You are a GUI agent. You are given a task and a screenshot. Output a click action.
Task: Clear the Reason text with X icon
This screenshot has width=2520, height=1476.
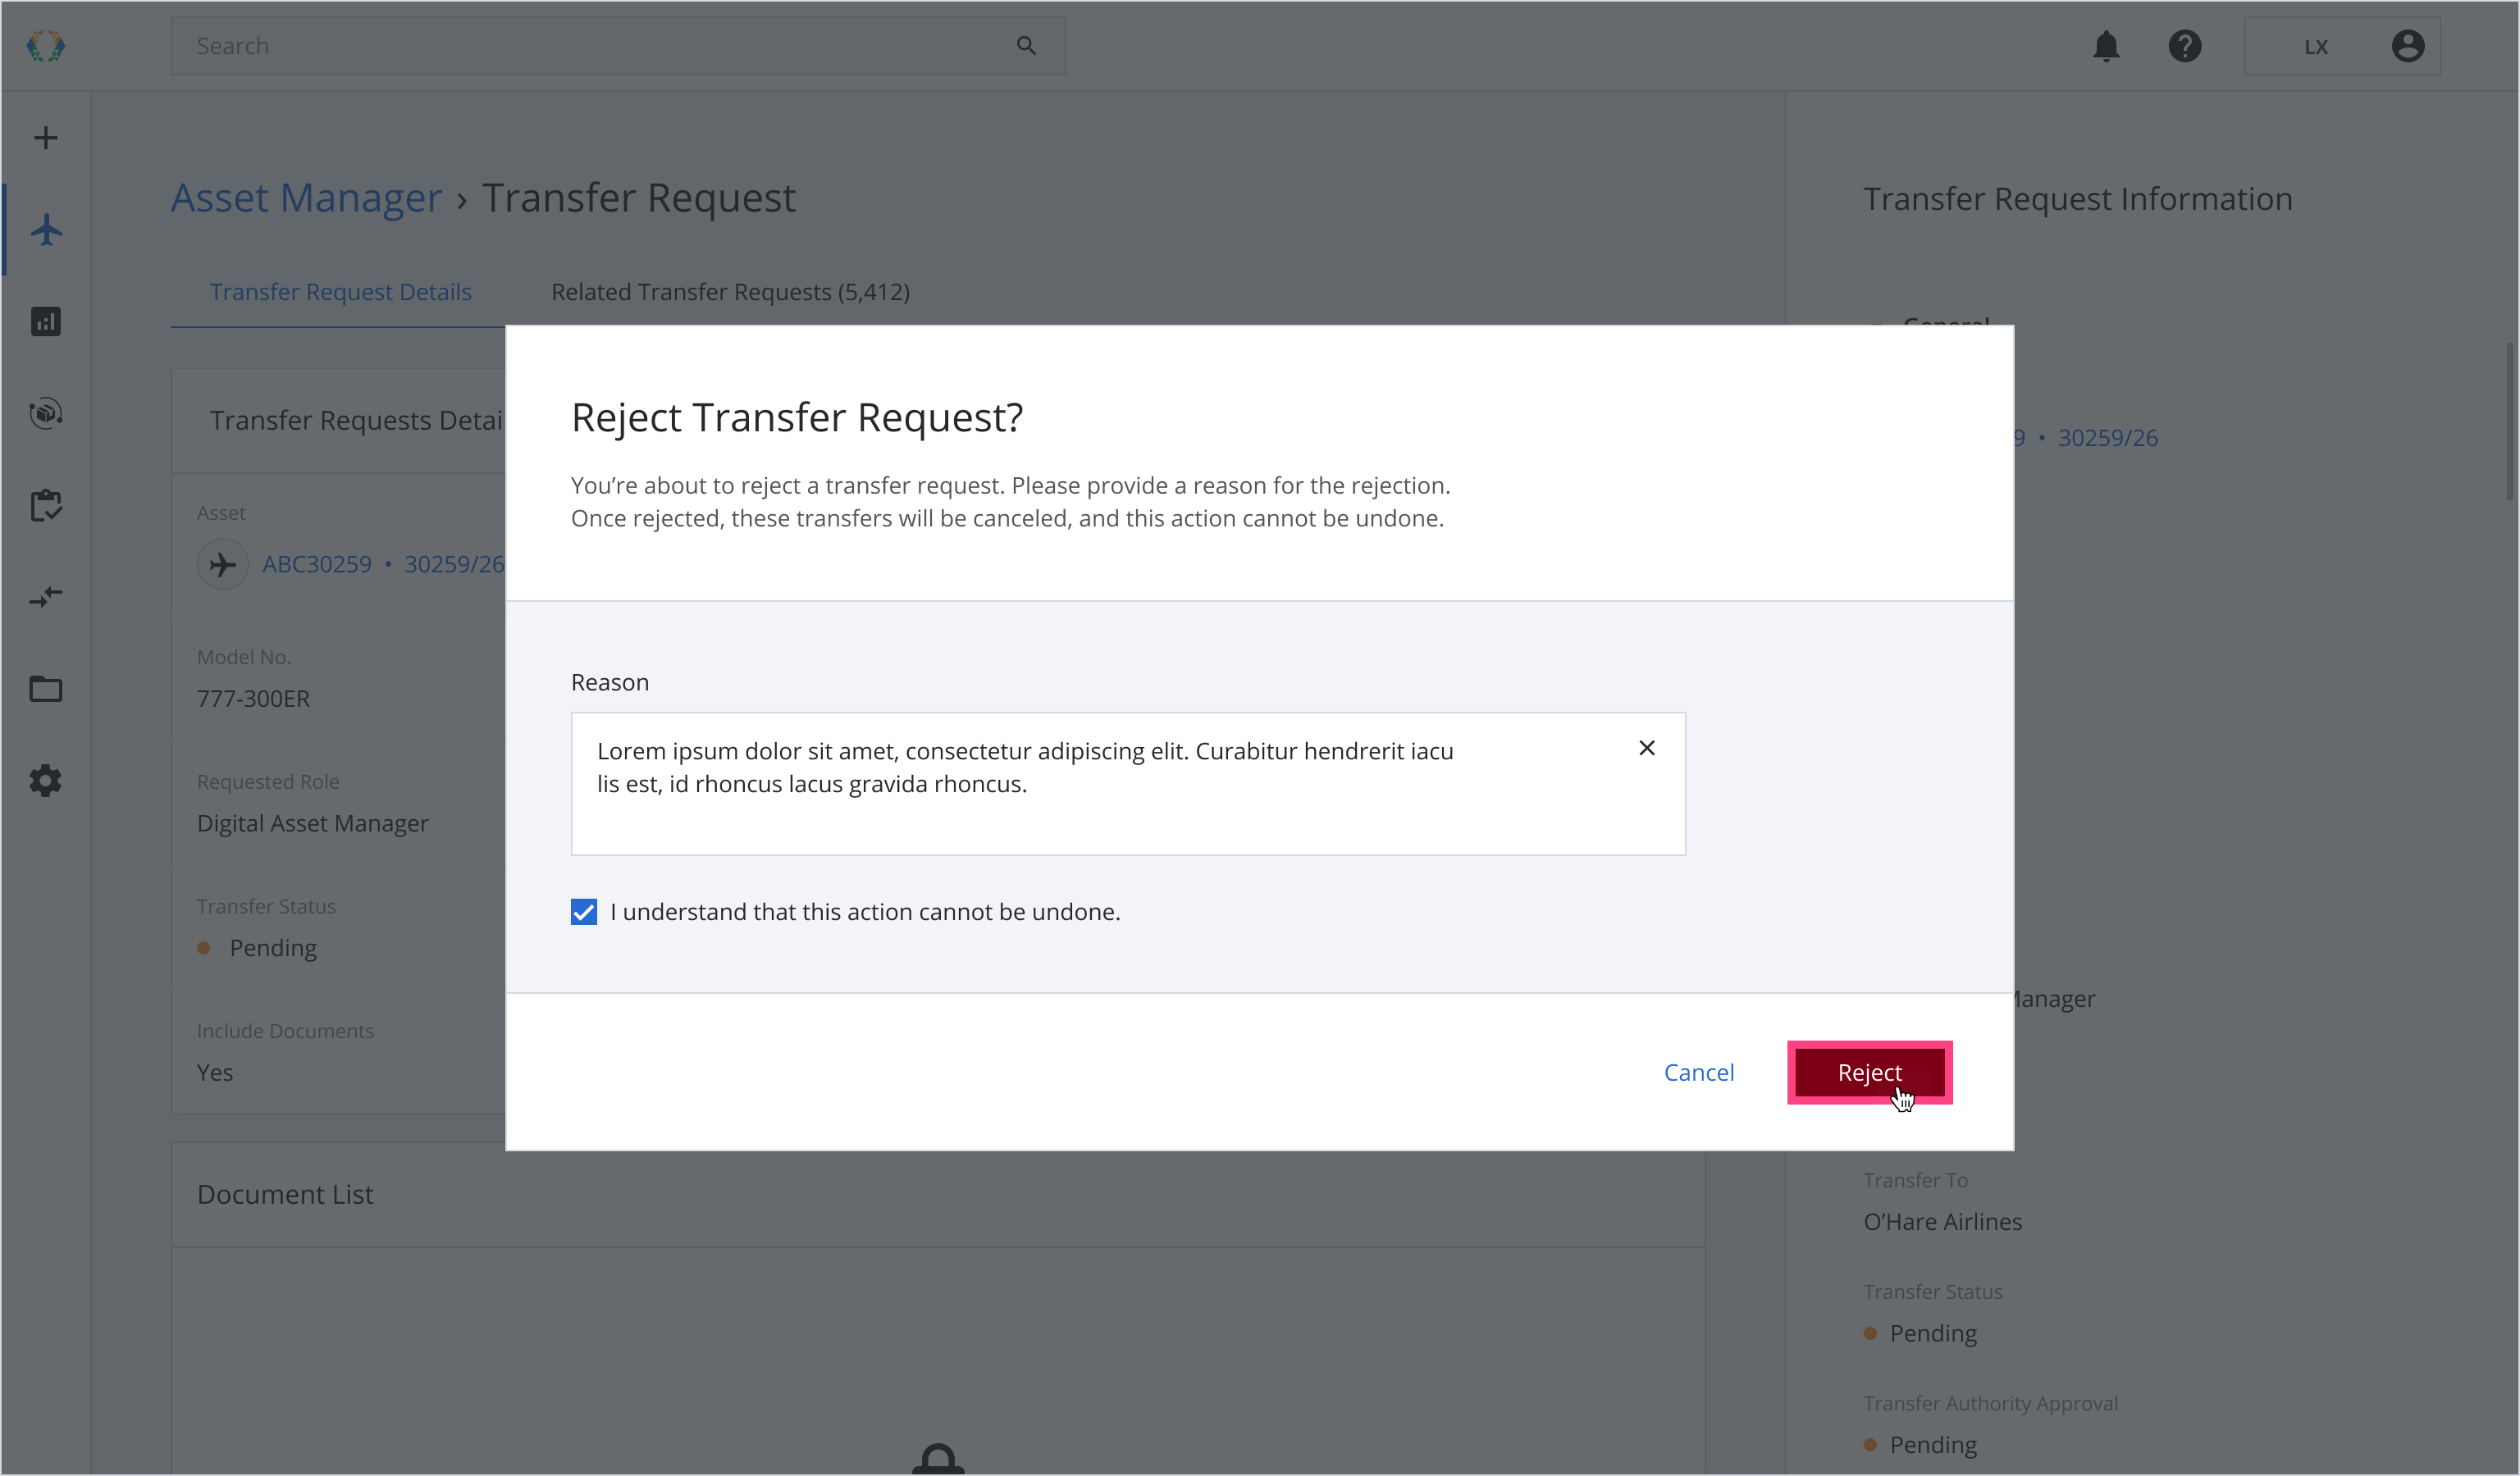coord(1647,749)
